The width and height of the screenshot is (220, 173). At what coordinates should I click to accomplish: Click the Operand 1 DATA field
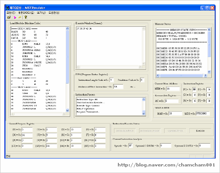click(x=165, y=146)
